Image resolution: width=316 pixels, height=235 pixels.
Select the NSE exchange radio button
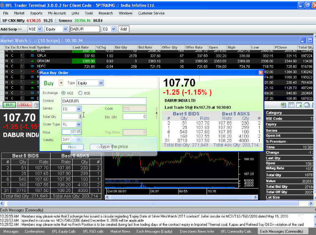click(64, 93)
